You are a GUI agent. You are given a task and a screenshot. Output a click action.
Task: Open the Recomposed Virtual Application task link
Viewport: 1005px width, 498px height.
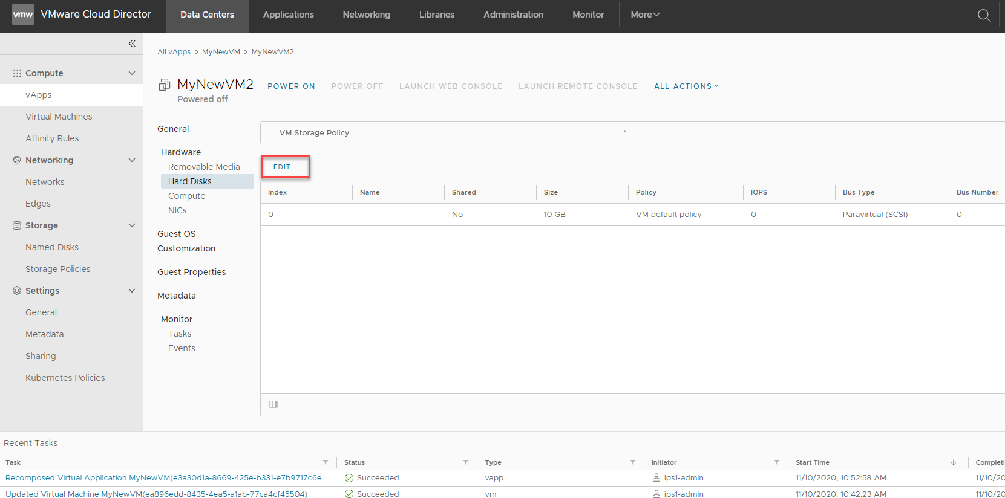pyautogui.click(x=166, y=478)
